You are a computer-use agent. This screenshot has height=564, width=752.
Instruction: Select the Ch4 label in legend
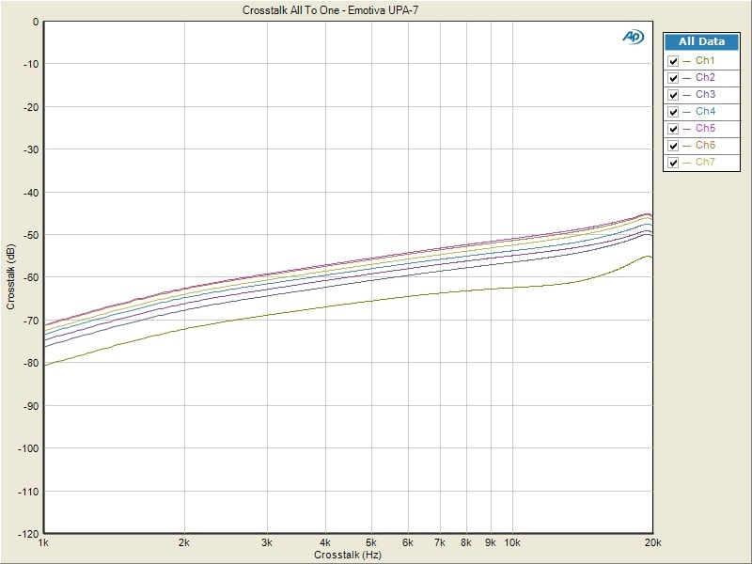click(x=705, y=112)
